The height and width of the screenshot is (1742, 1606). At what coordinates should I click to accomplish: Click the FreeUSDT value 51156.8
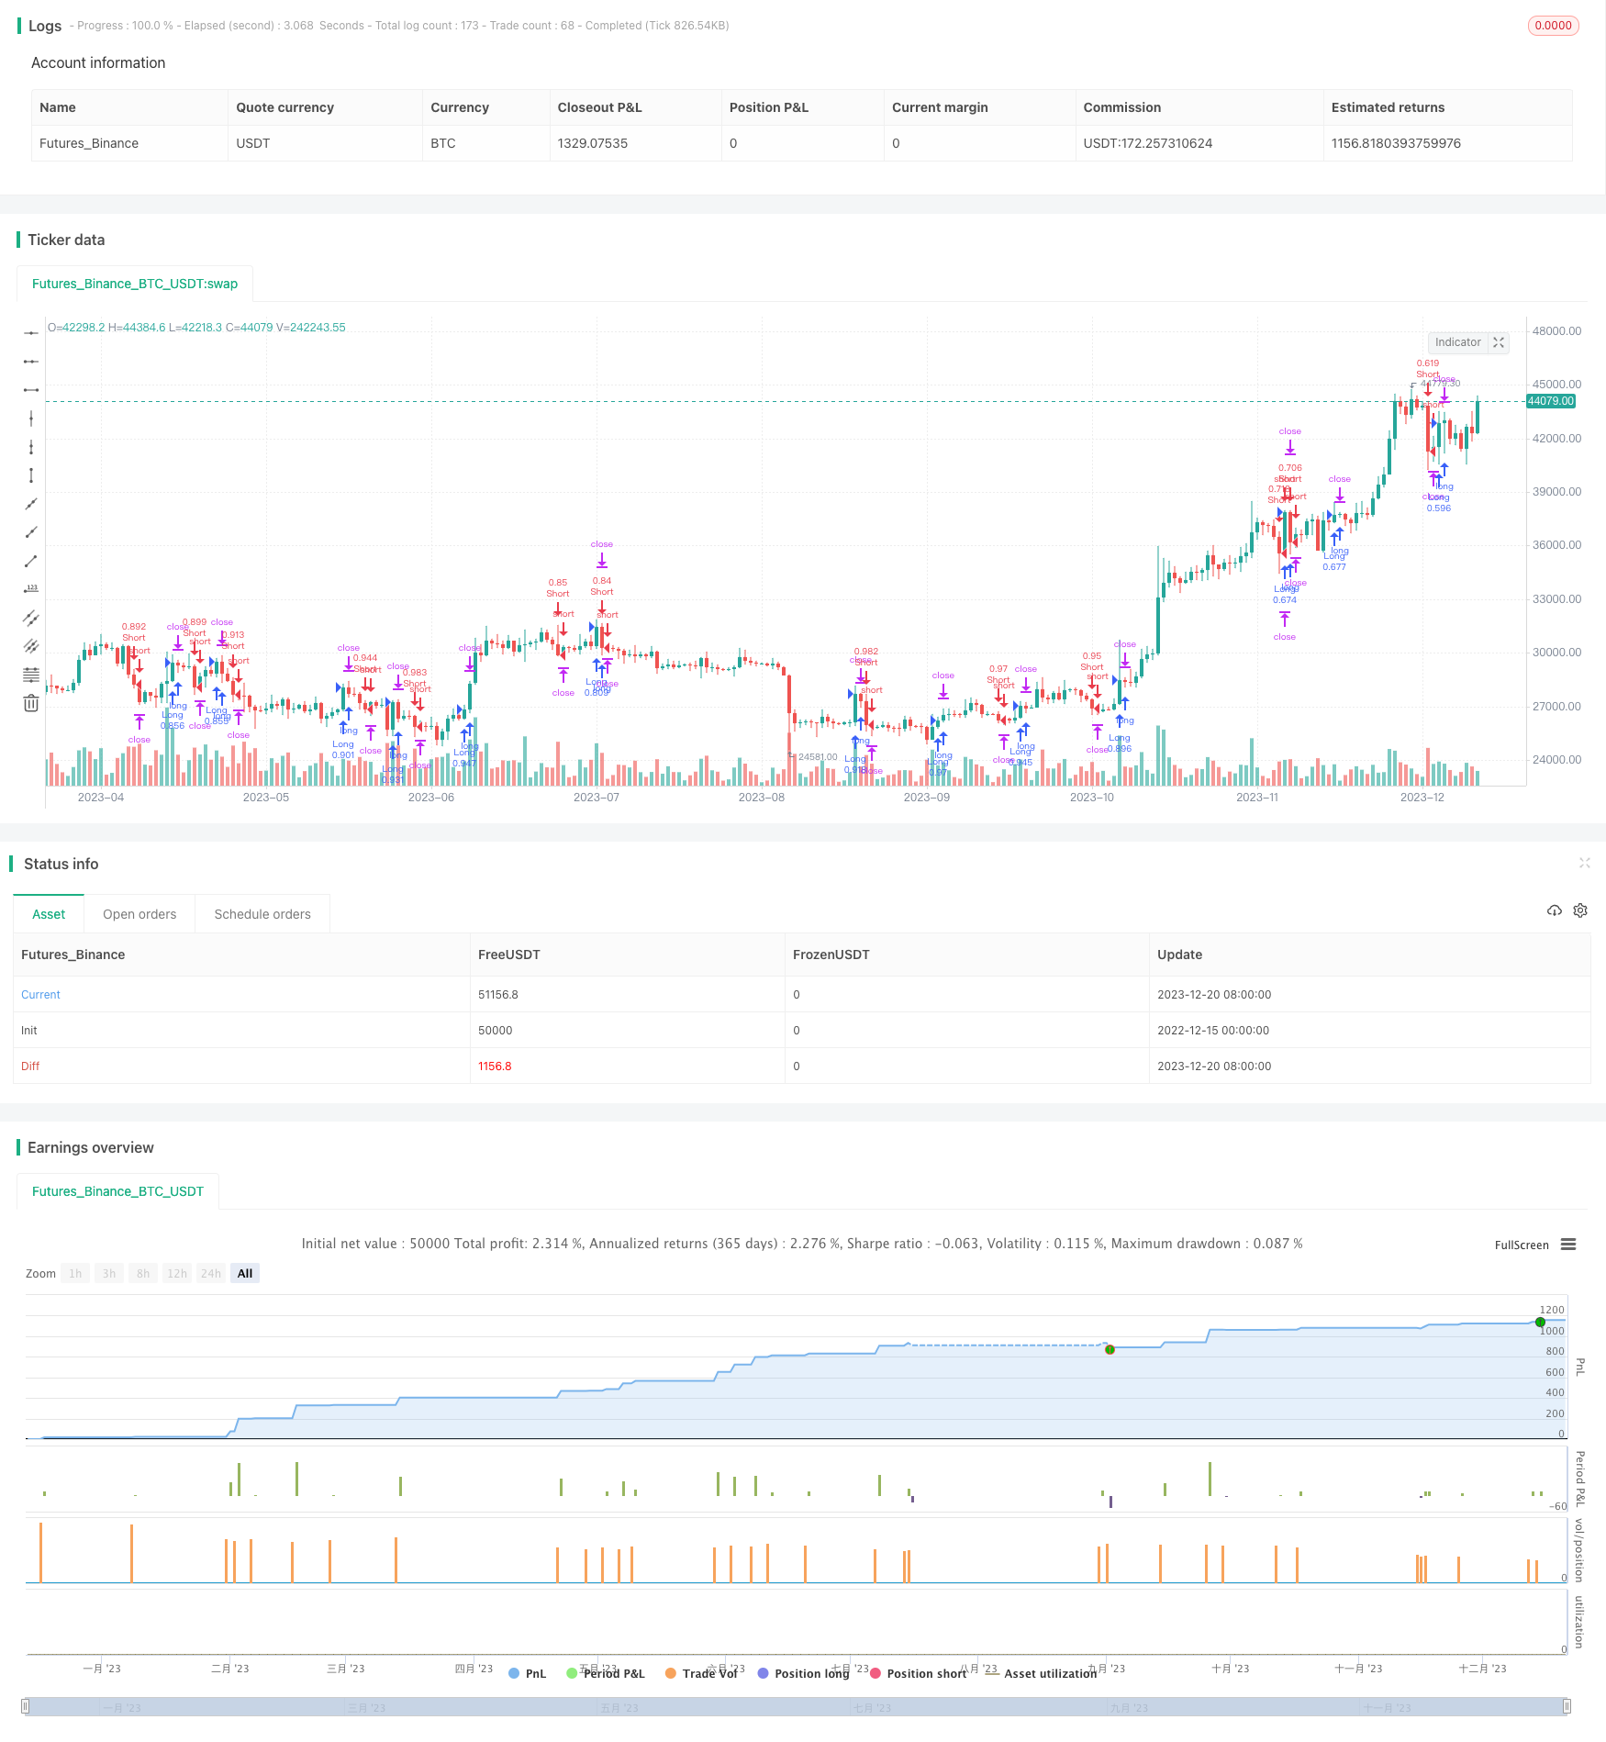(x=498, y=995)
